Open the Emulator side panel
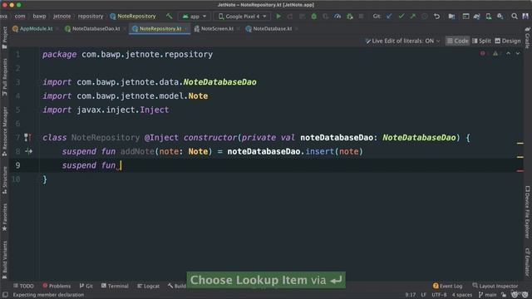532x299 pixels. tap(528, 262)
